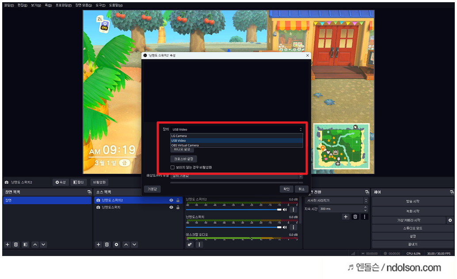The image size is (457, 279).
Task: Move scene up with arrow icon
Action: pyautogui.click(x=35, y=245)
